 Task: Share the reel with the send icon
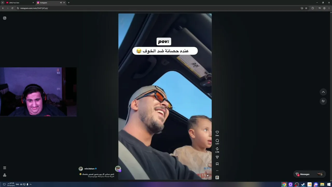click(217, 157)
